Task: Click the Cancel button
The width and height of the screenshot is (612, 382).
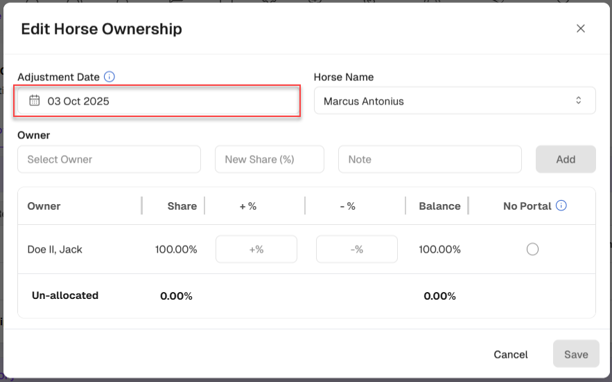Action: (511, 354)
